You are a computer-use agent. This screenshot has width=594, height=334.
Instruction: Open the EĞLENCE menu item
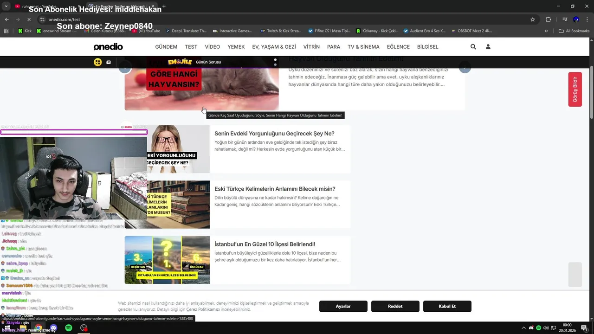[x=398, y=47]
